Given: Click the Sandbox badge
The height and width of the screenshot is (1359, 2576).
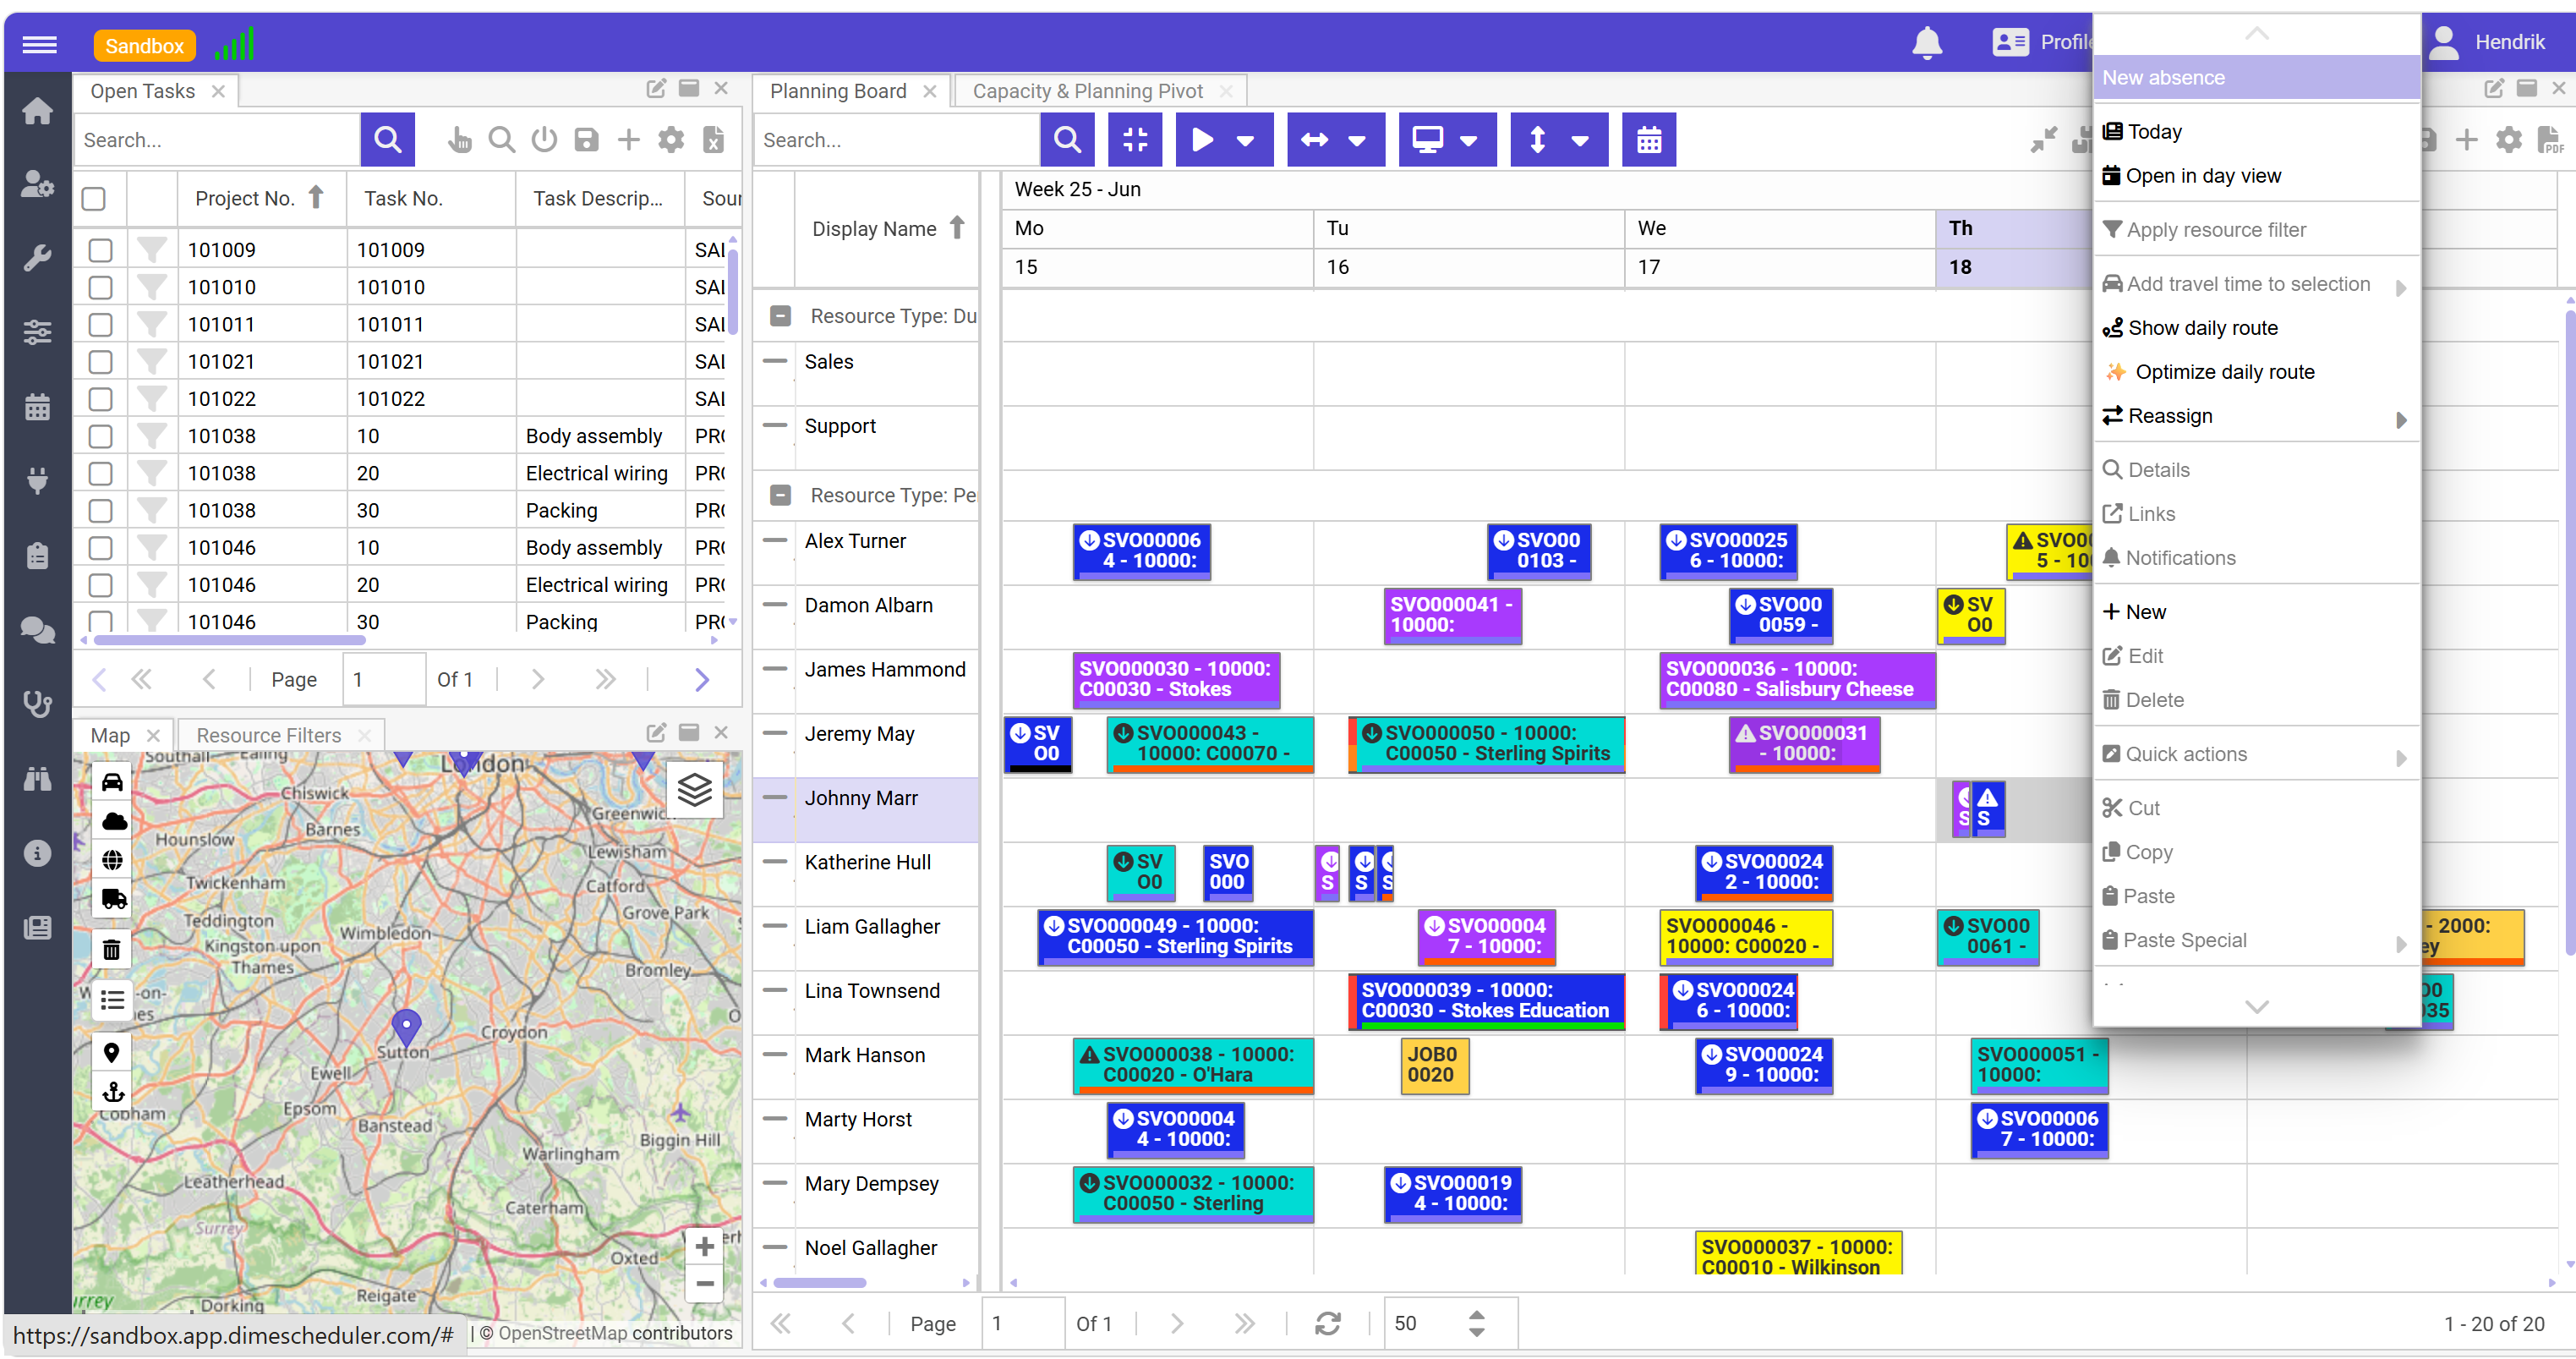Looking at the screenshot, I should tap(144, 45).
